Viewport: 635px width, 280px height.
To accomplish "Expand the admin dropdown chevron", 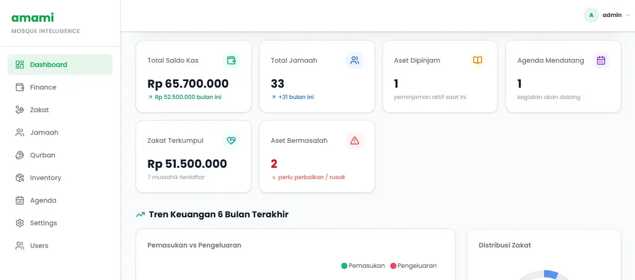I will pyautogui.click(x=628, y=15).
